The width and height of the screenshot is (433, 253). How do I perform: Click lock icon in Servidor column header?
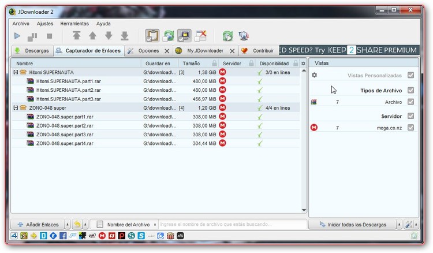coord(251,64)
